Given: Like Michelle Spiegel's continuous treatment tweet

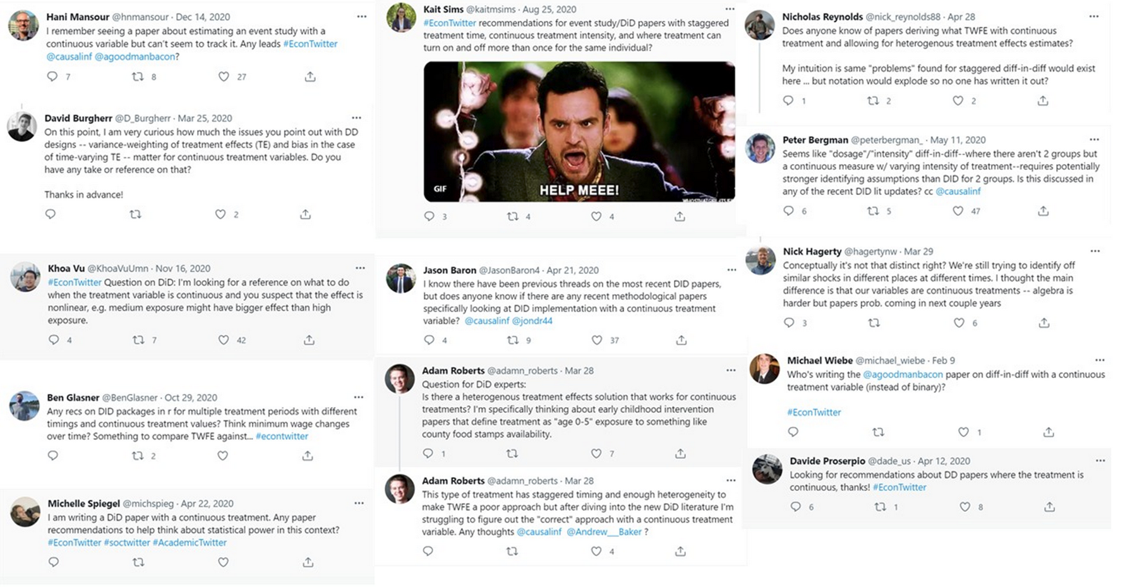Looking at the screenshot, I should click(223, 562).
